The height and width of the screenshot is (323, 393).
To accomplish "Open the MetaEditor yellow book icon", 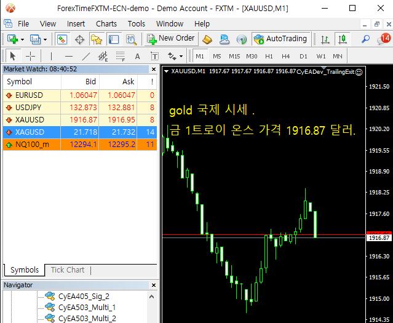I will point(207,39).
